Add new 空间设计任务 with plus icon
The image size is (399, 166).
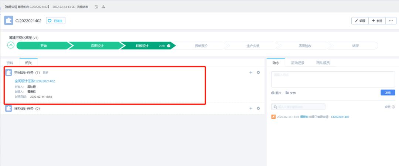coord(250,72)
